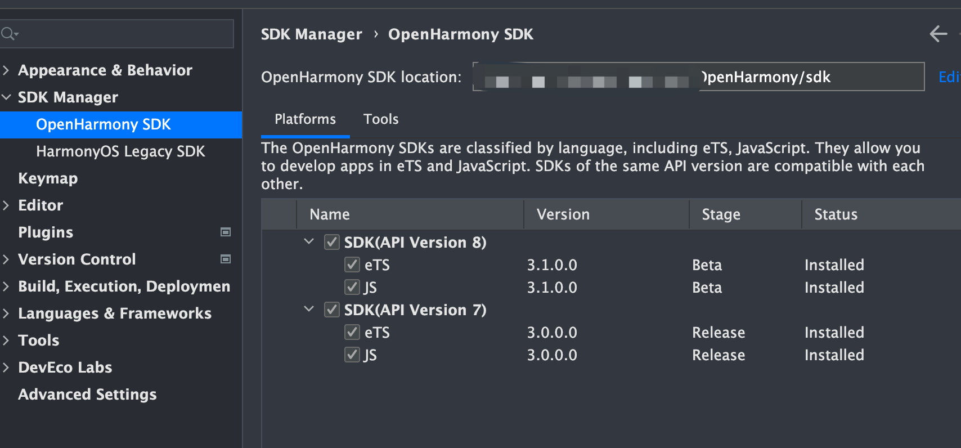This screenshot has width=961, height=448.
Task: Click OpenHarmony SDK breadcrumb title
Action: point(461,34)
